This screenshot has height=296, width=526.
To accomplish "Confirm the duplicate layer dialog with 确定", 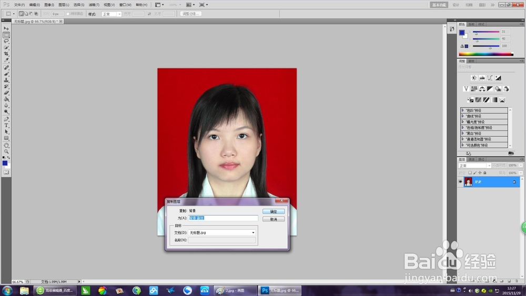I will [274, 211].
